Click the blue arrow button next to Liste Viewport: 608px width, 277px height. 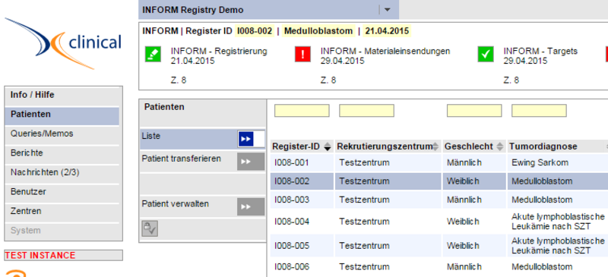(x=246, y=139)
